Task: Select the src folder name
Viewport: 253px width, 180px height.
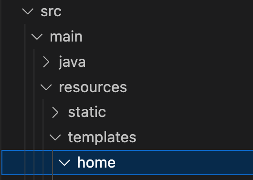Action: point(51,11)
